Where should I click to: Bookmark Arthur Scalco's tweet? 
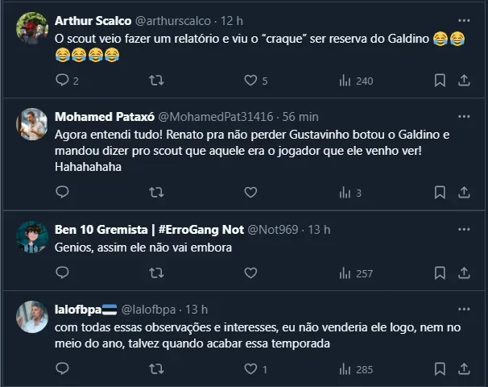point(440,81)
